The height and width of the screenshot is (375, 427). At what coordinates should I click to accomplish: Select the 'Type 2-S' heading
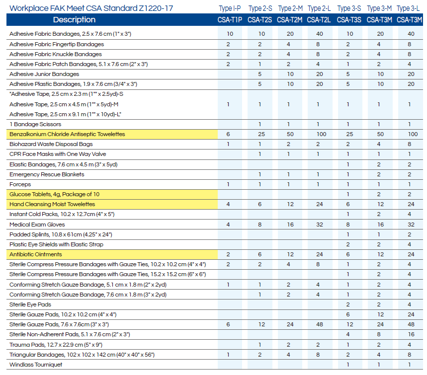260,8
